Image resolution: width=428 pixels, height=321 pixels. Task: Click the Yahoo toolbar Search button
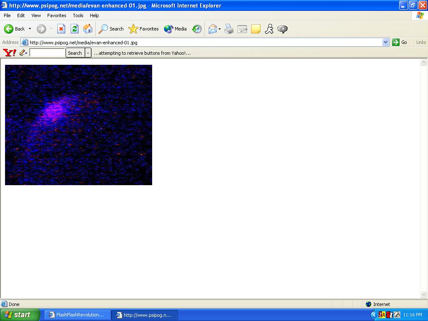tap(75, 53)
